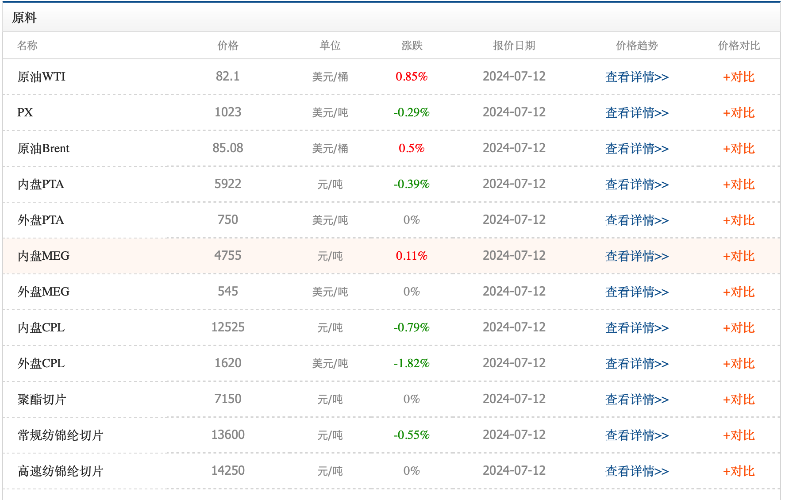Screen dimensions: 785x500
Task: Open price trend details for 原油WTI
Action: tap(636, 77)
